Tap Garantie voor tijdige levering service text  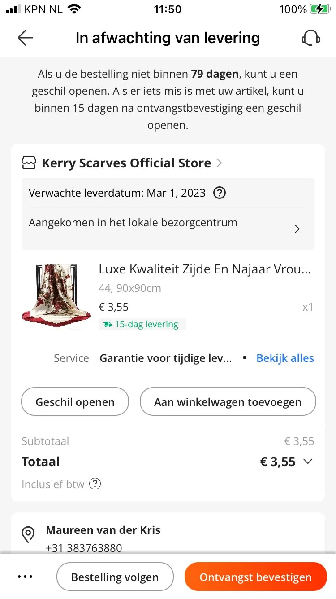166,358
